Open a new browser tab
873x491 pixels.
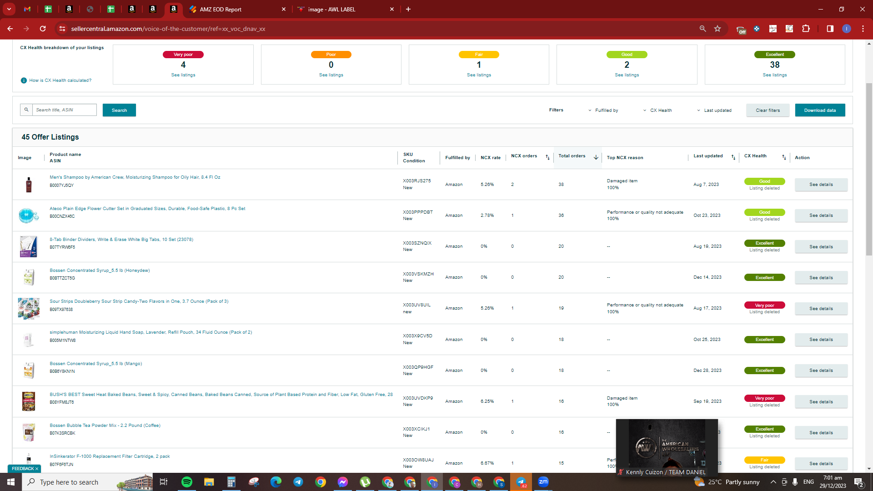pos(408,9)
